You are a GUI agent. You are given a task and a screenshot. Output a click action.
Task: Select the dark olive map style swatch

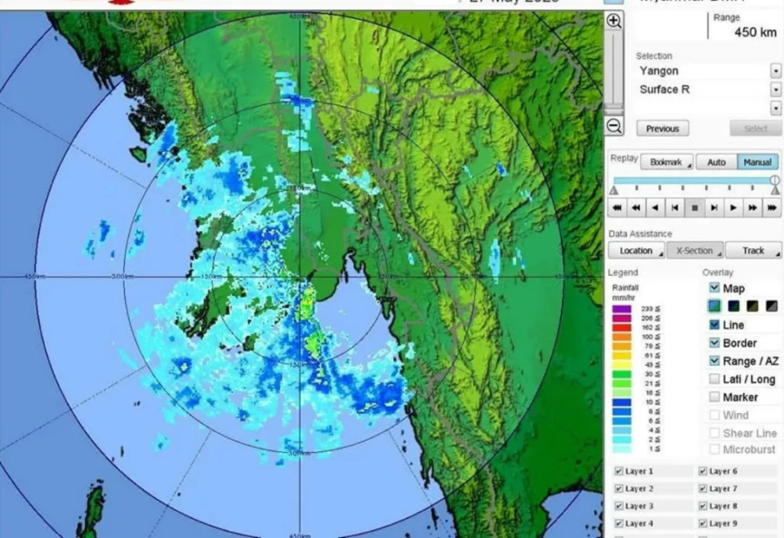pos(752,306)
